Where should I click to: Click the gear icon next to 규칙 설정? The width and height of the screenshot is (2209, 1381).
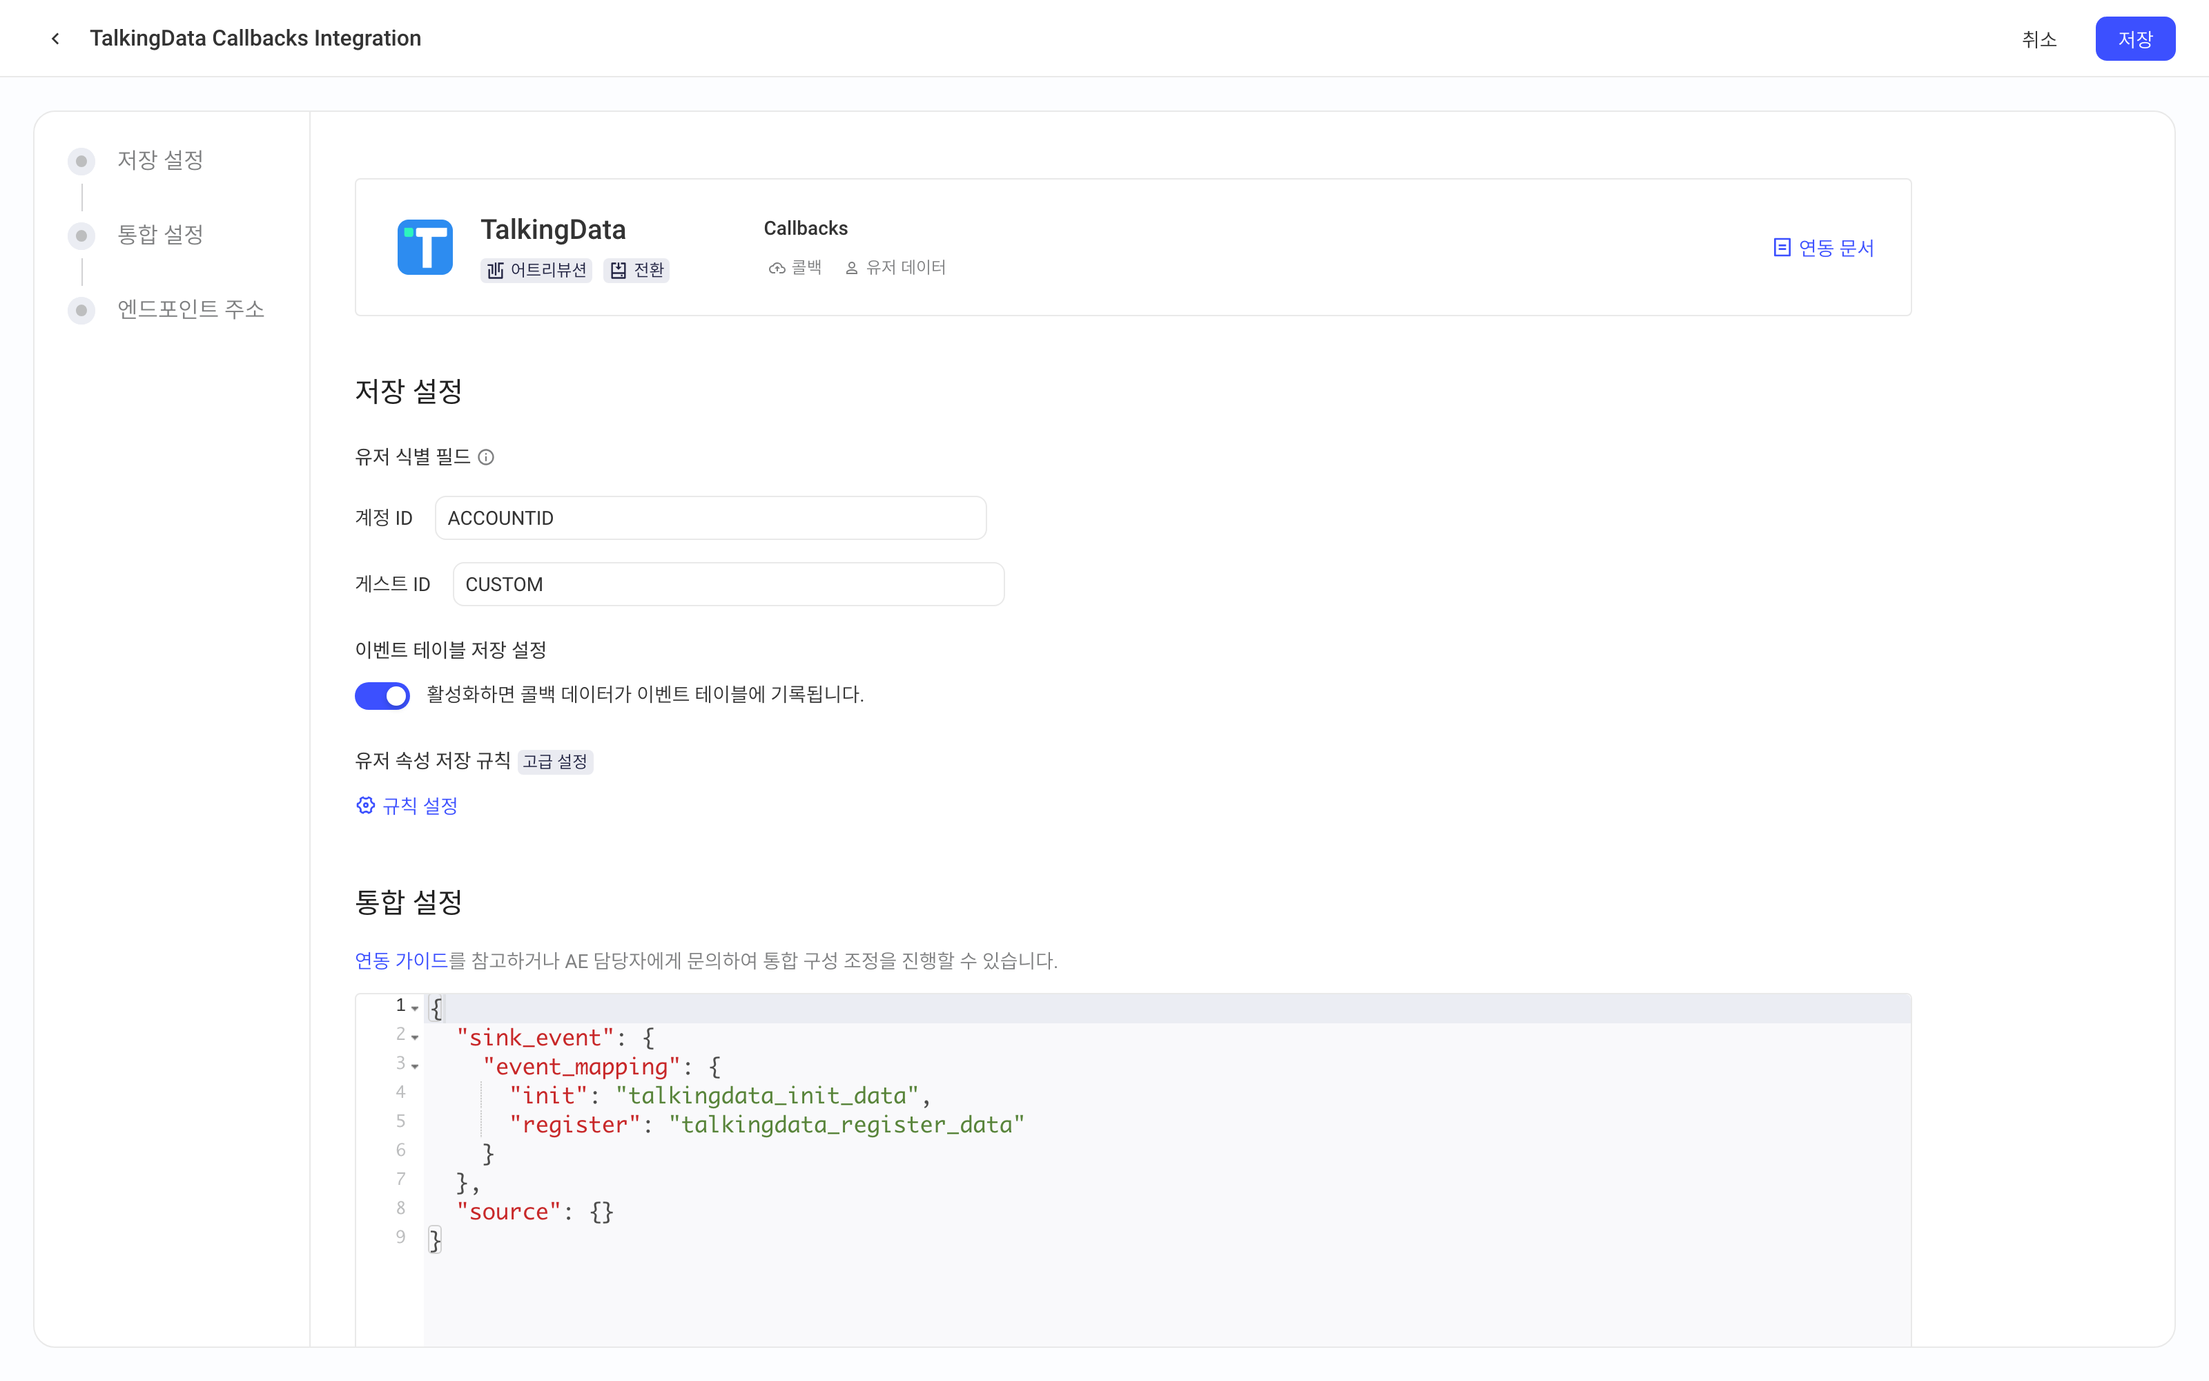tap(365, 806)
